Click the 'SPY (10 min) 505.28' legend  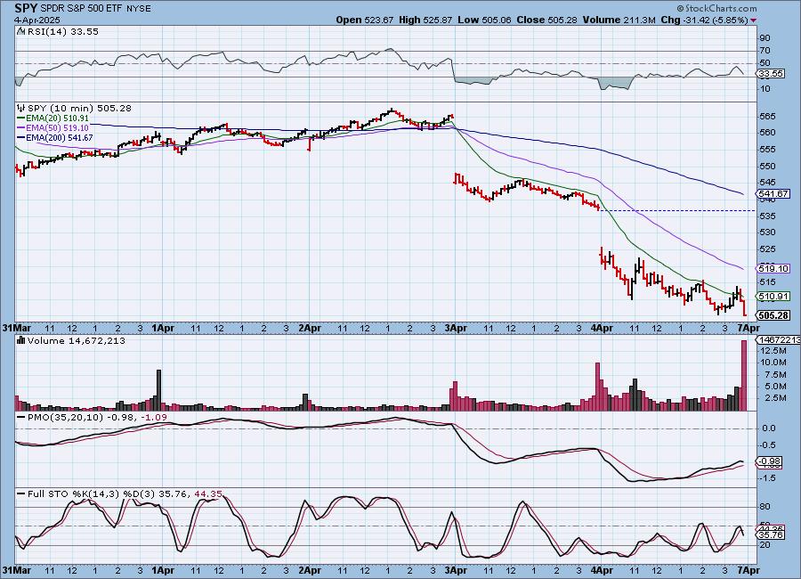pyautogui.click(x=79, y=108)
